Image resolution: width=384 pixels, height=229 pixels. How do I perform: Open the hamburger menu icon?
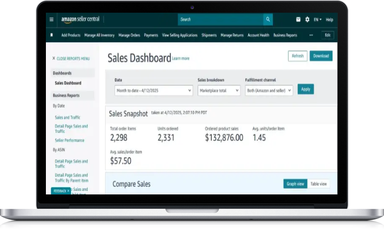click(x=52, y=19)
